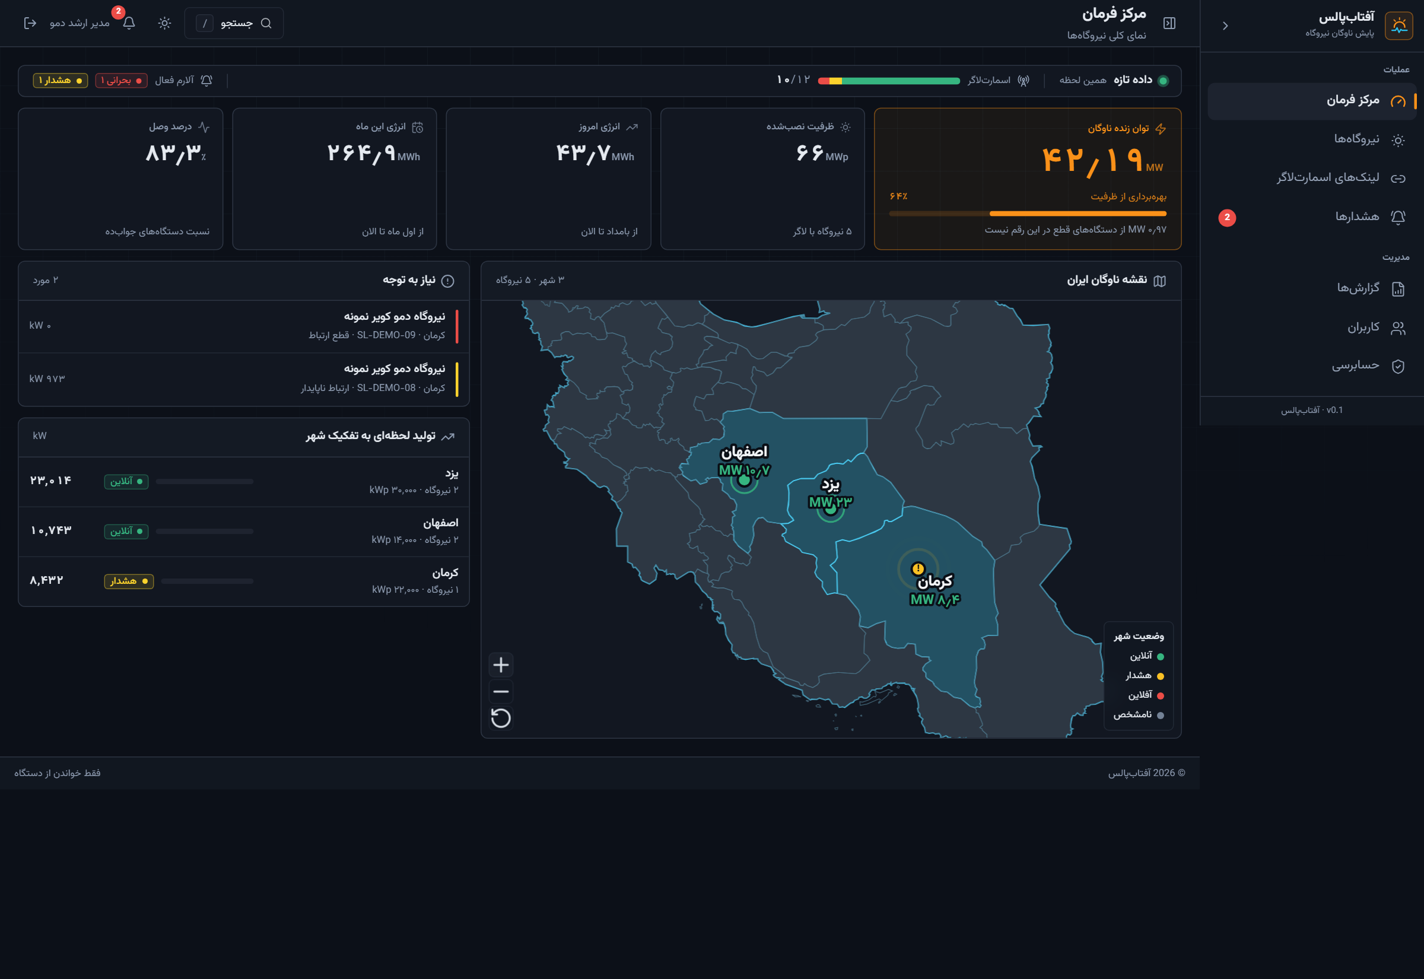Zoom out the map with minus button

coord(501,692)
